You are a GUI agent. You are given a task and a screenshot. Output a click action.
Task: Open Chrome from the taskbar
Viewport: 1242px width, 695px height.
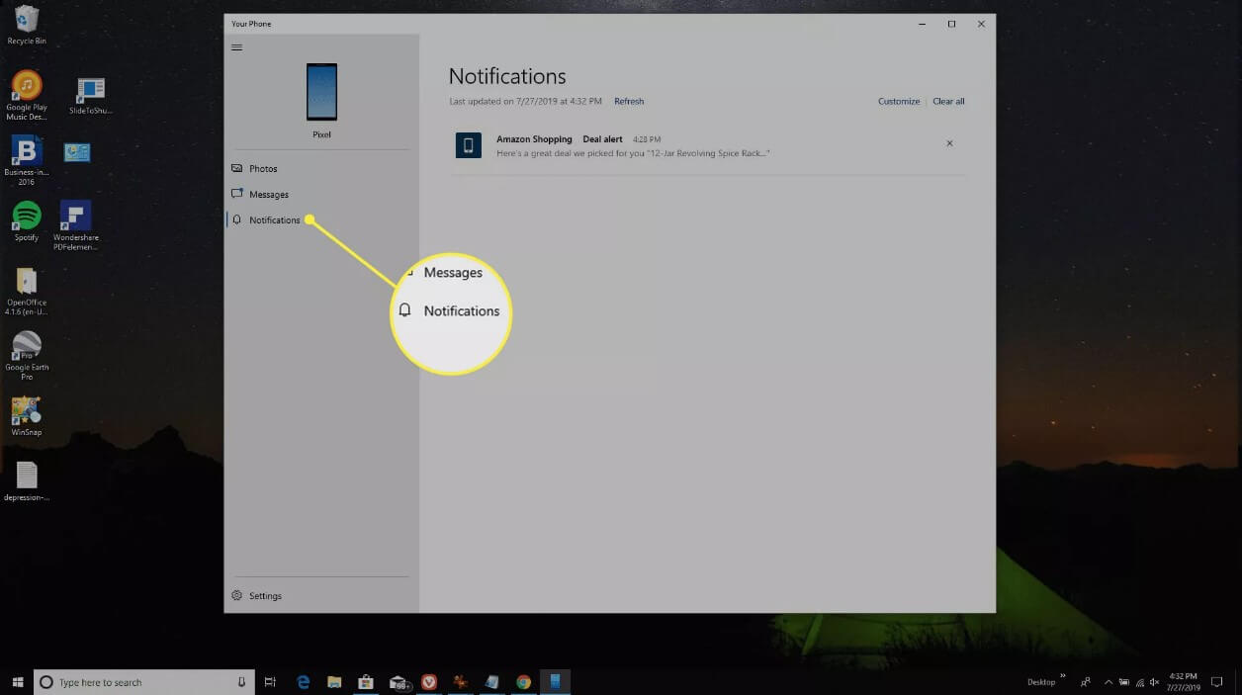click(523, 682)
